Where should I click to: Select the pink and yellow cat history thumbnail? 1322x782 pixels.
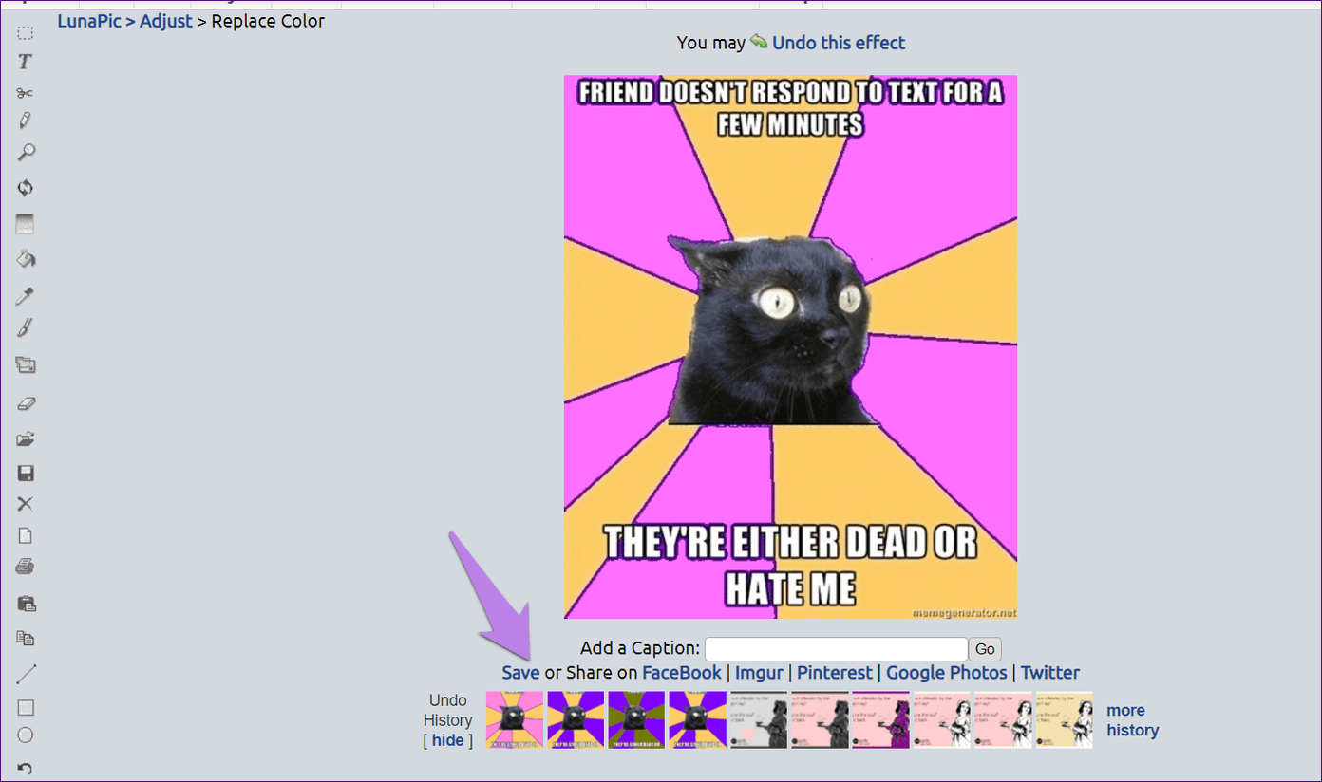click(x=515, y=719)
